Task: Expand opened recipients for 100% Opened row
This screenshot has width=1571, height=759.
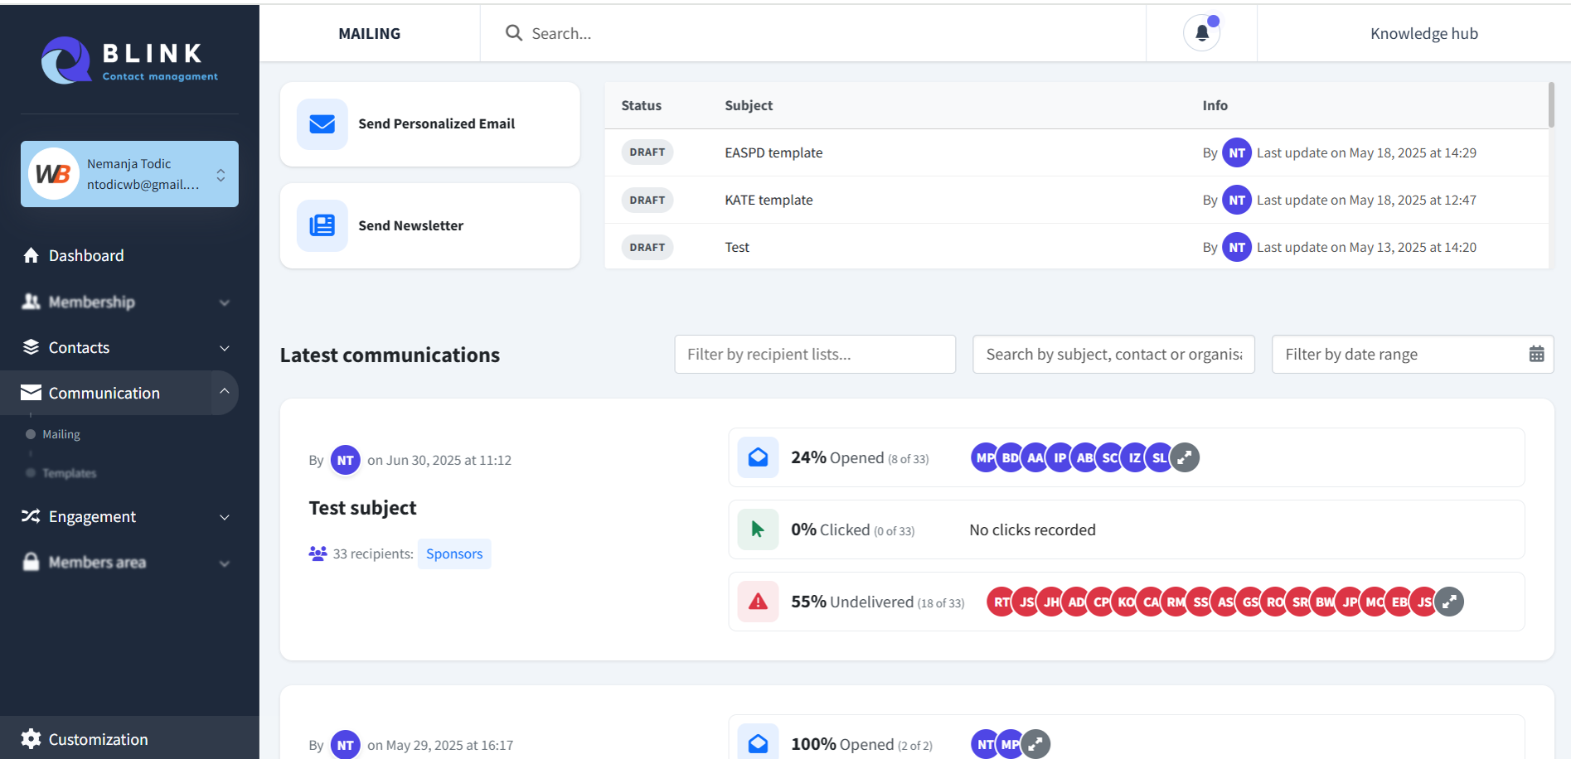Action: pyautogui.click(x=1035, y=744)
